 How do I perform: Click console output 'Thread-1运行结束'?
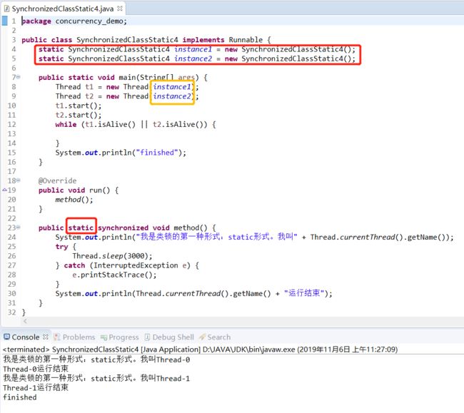36,387
